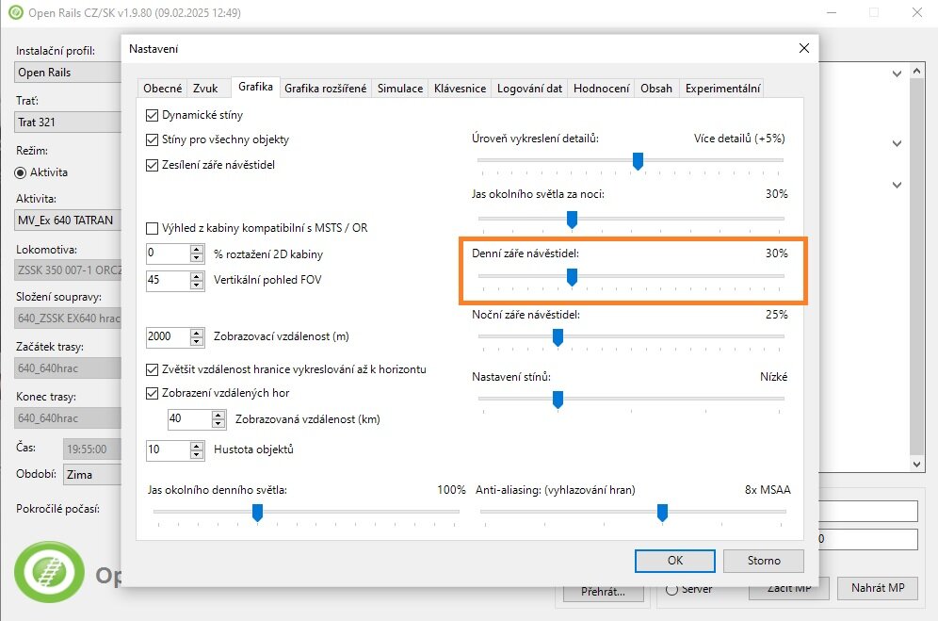938x621 pixels.
Task: Uncheck Zobrazení vzdálených hor option
Action: pyautogui.click(x=153, y=393)
